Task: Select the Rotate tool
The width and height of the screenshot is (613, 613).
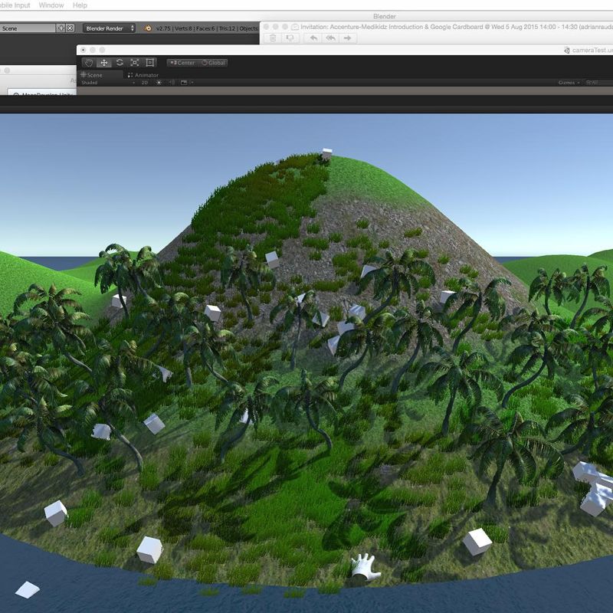Action: (x=120, y=63)
